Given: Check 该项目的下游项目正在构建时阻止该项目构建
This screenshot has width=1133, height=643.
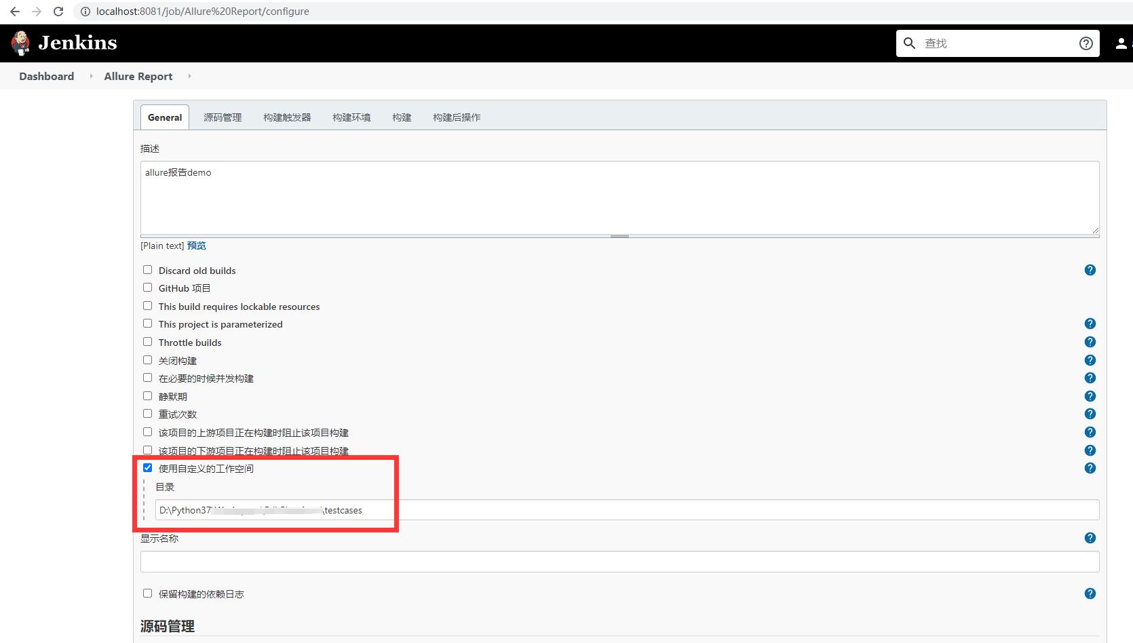Looking at the screenshot, I should [x=147, y=450].
